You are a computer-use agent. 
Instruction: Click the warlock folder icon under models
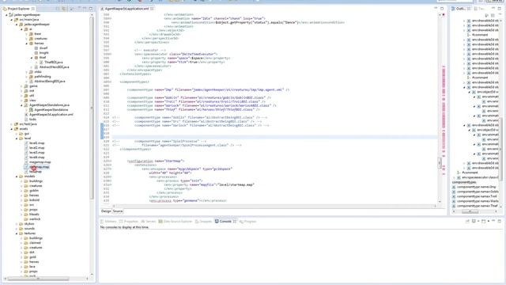[x=26, y=219]
